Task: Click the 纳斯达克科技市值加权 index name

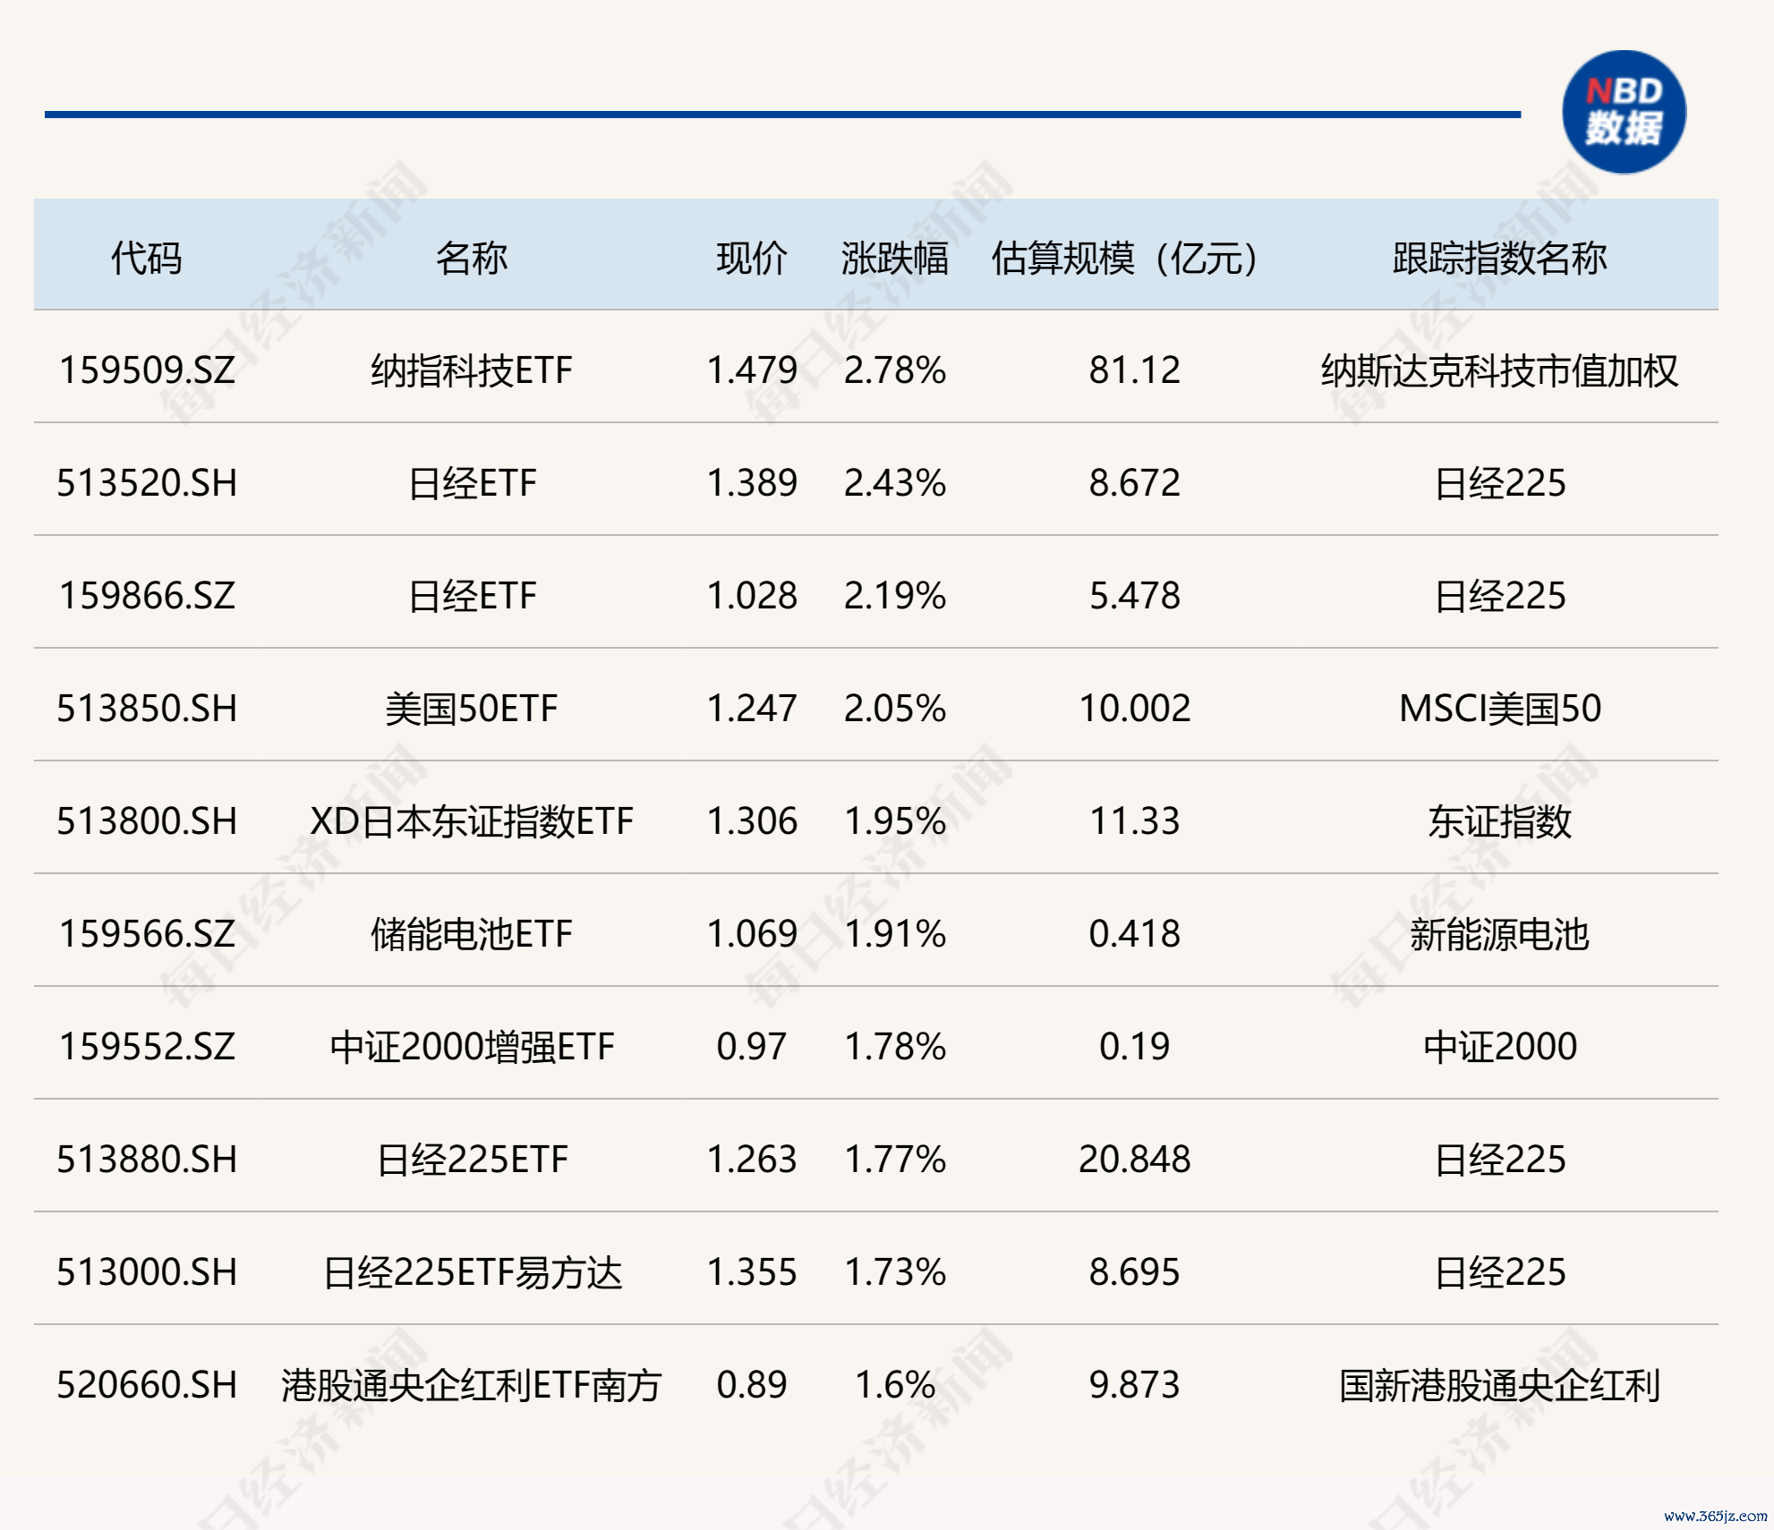Action: [1499, 370]
